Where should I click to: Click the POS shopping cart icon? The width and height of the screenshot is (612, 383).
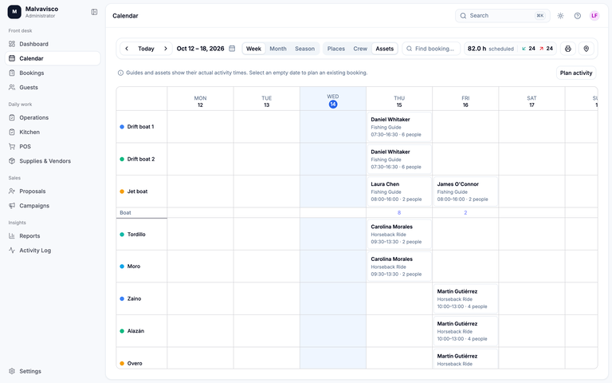click(12, 146)
